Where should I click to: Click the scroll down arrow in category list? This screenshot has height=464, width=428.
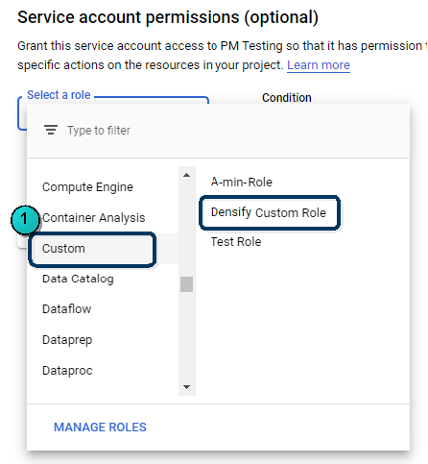[x=187, y=387]
